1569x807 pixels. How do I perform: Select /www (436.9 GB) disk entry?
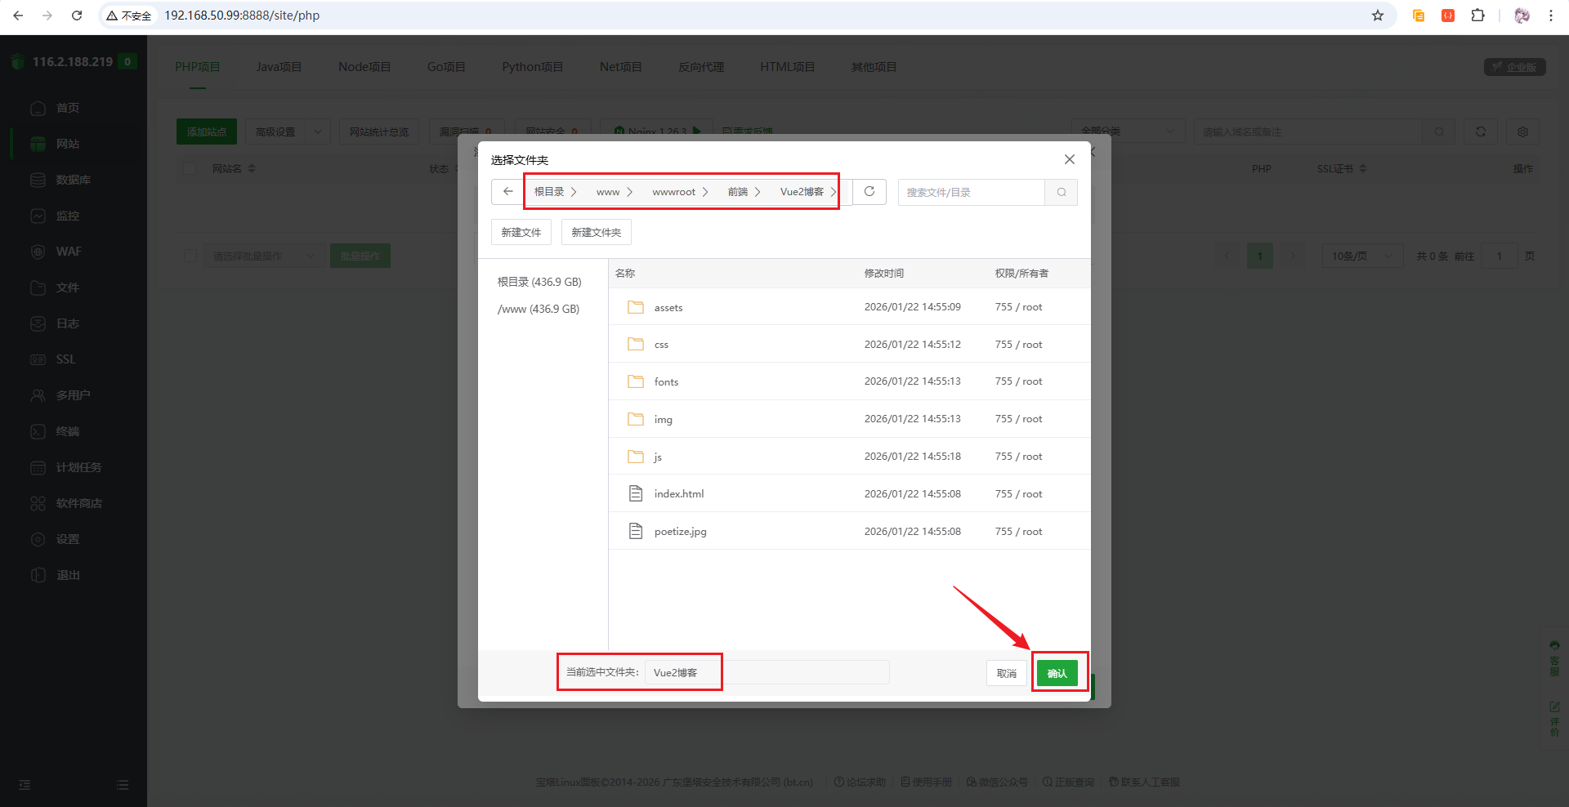coord(539,310)
